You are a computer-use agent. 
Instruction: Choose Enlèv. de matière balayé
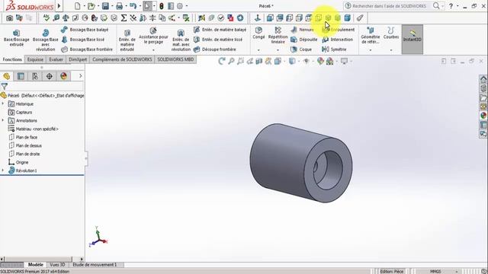[x=220, y=30]
